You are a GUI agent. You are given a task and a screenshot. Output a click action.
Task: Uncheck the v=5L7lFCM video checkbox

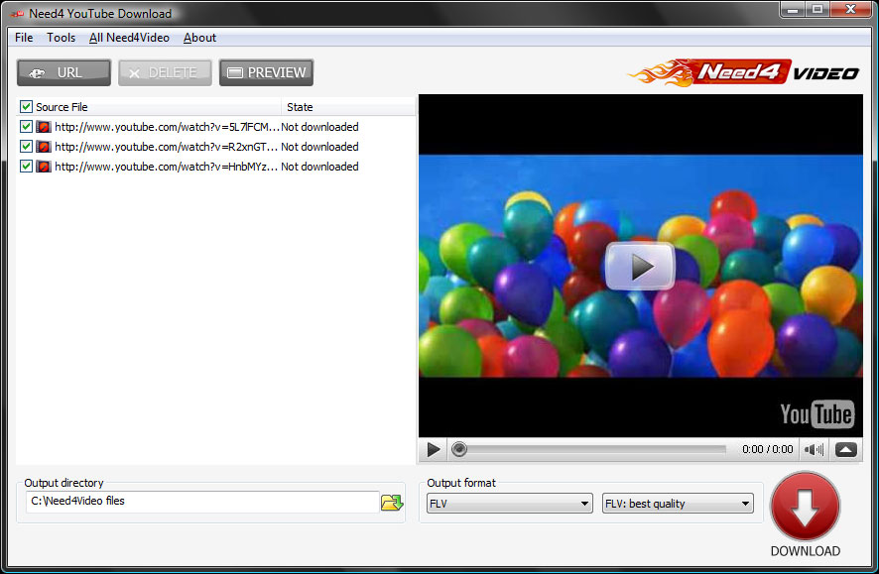click(x=26, y=127)
